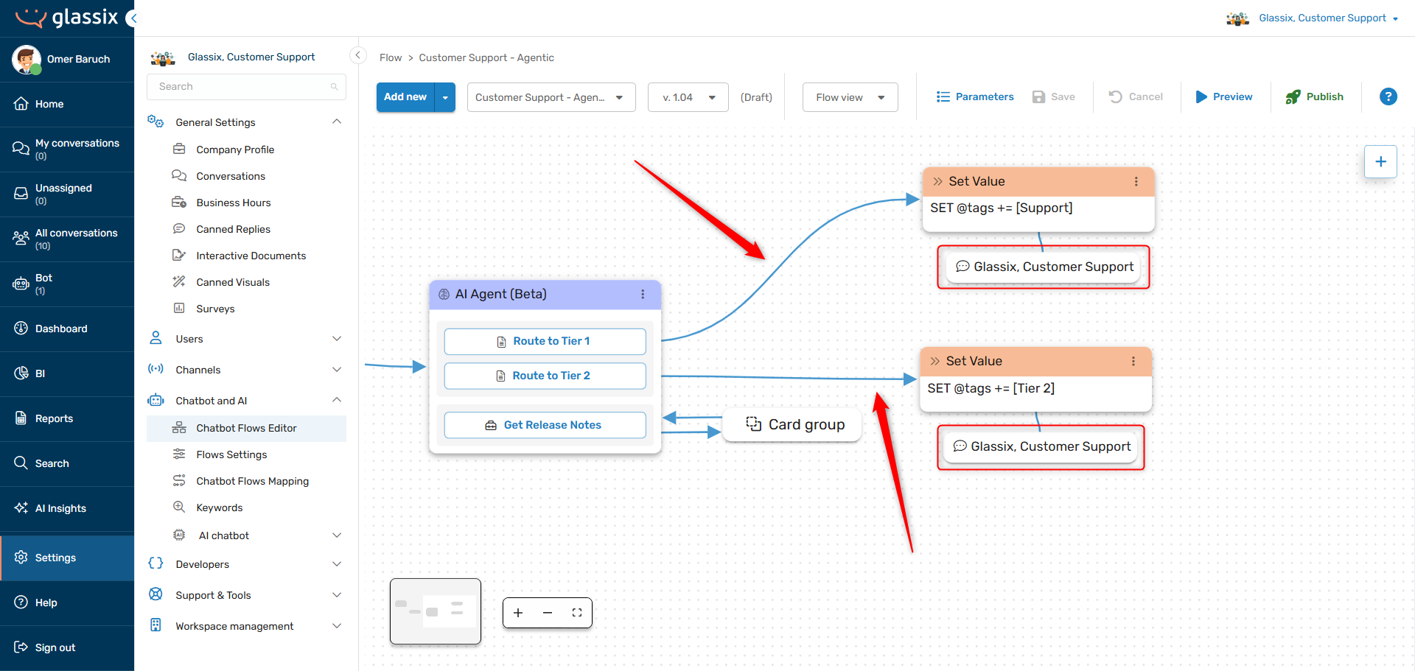
Task: Open the Support Set Value card menu
Action: (1136, 181)
